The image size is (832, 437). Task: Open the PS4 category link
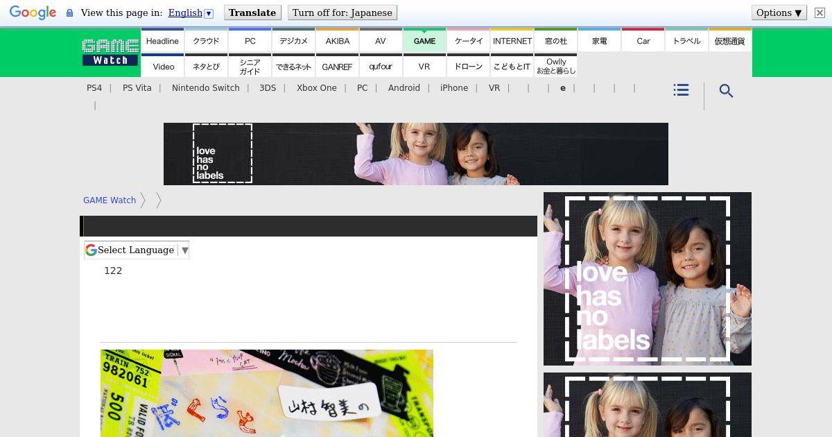(94, 88)
